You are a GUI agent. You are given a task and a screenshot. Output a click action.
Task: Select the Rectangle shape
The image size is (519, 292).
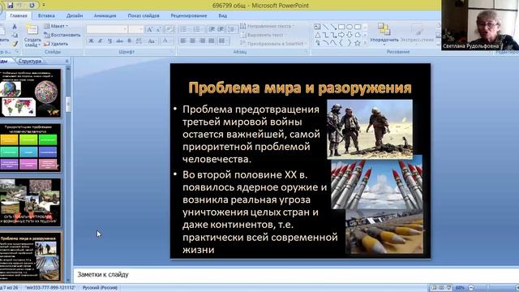(x=341, y=27)
